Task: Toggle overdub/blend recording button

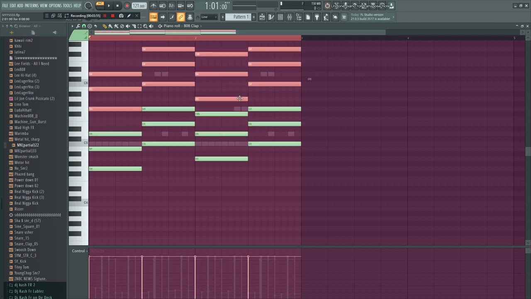Action: (x=181, y=6)
